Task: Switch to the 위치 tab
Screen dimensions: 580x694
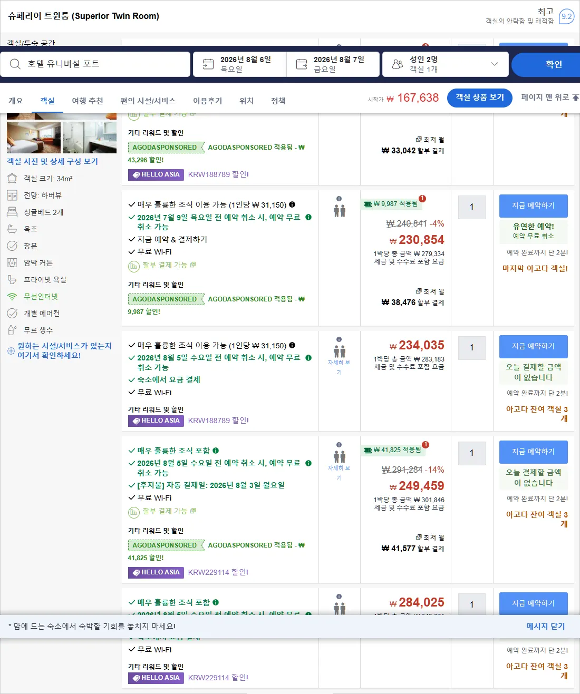Action: pos(247,101)
